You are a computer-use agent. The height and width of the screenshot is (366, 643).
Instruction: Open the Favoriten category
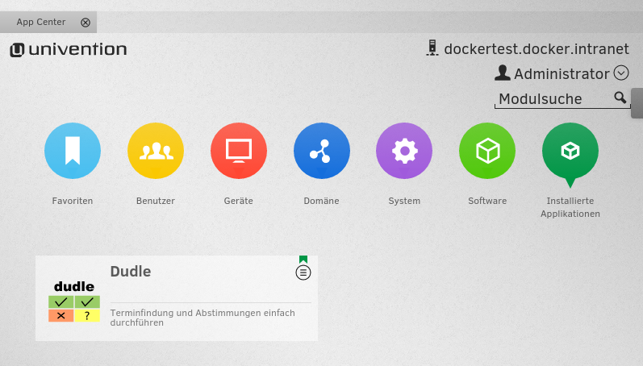(x=73, y=151)
